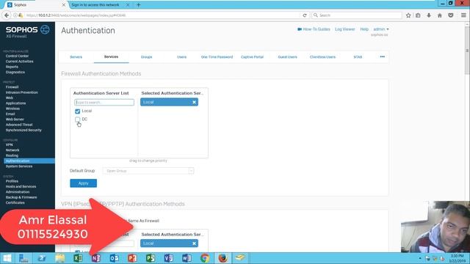Open Publisher from the taskbar
Viewport: 470px width, 264px height.
click(150, 258)
